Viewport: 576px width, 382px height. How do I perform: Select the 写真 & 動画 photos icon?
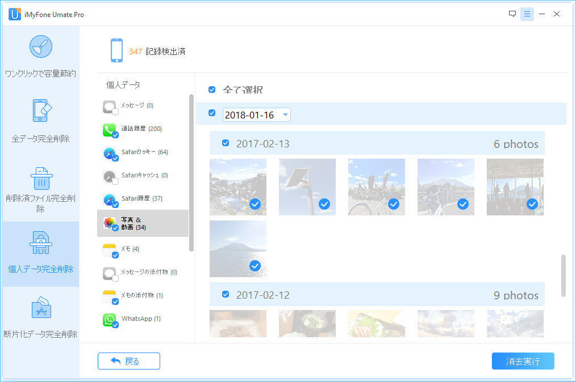coord(110,223)
